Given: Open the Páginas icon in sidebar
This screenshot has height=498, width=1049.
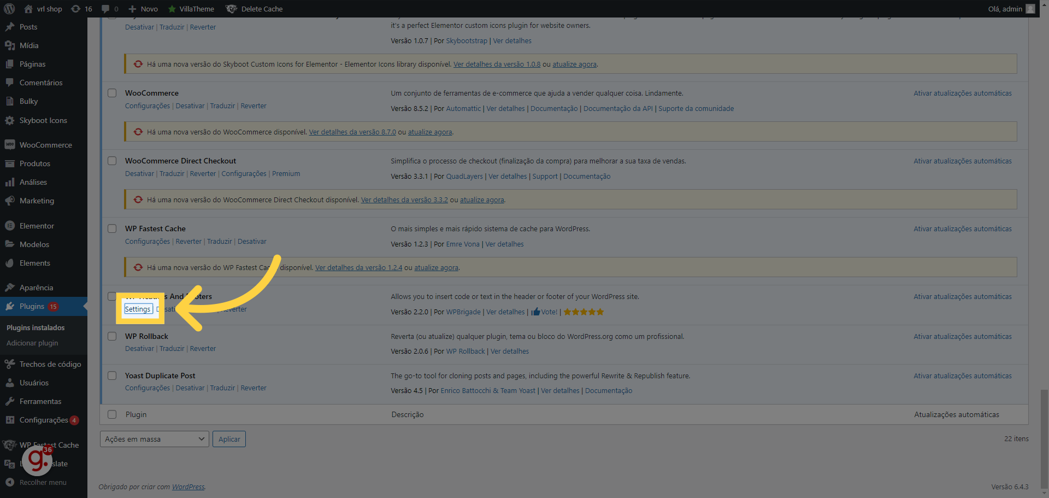Looking at the screenshot, I should pyautogui.click(x=10, y=64).
